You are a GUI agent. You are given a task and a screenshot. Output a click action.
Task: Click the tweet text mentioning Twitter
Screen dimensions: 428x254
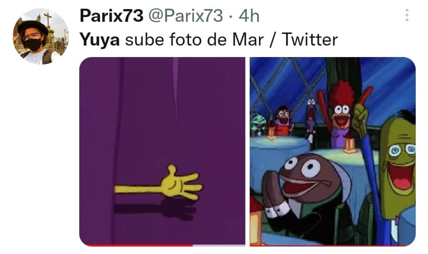209,40
